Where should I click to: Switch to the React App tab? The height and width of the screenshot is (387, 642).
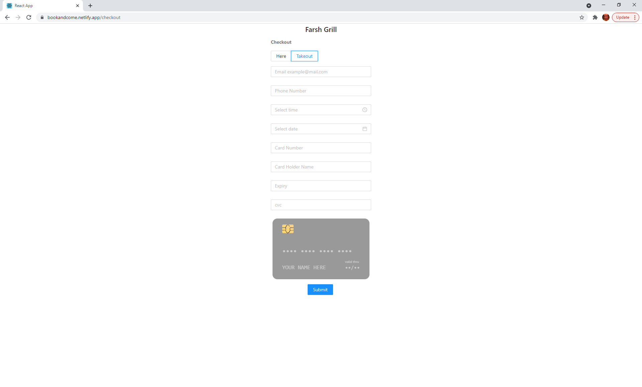(x=40, y=6)
